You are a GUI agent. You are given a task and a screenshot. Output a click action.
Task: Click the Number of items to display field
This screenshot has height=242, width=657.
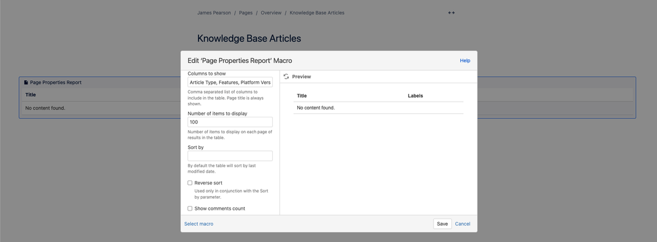pyautogui.click(x=230, y=122)
